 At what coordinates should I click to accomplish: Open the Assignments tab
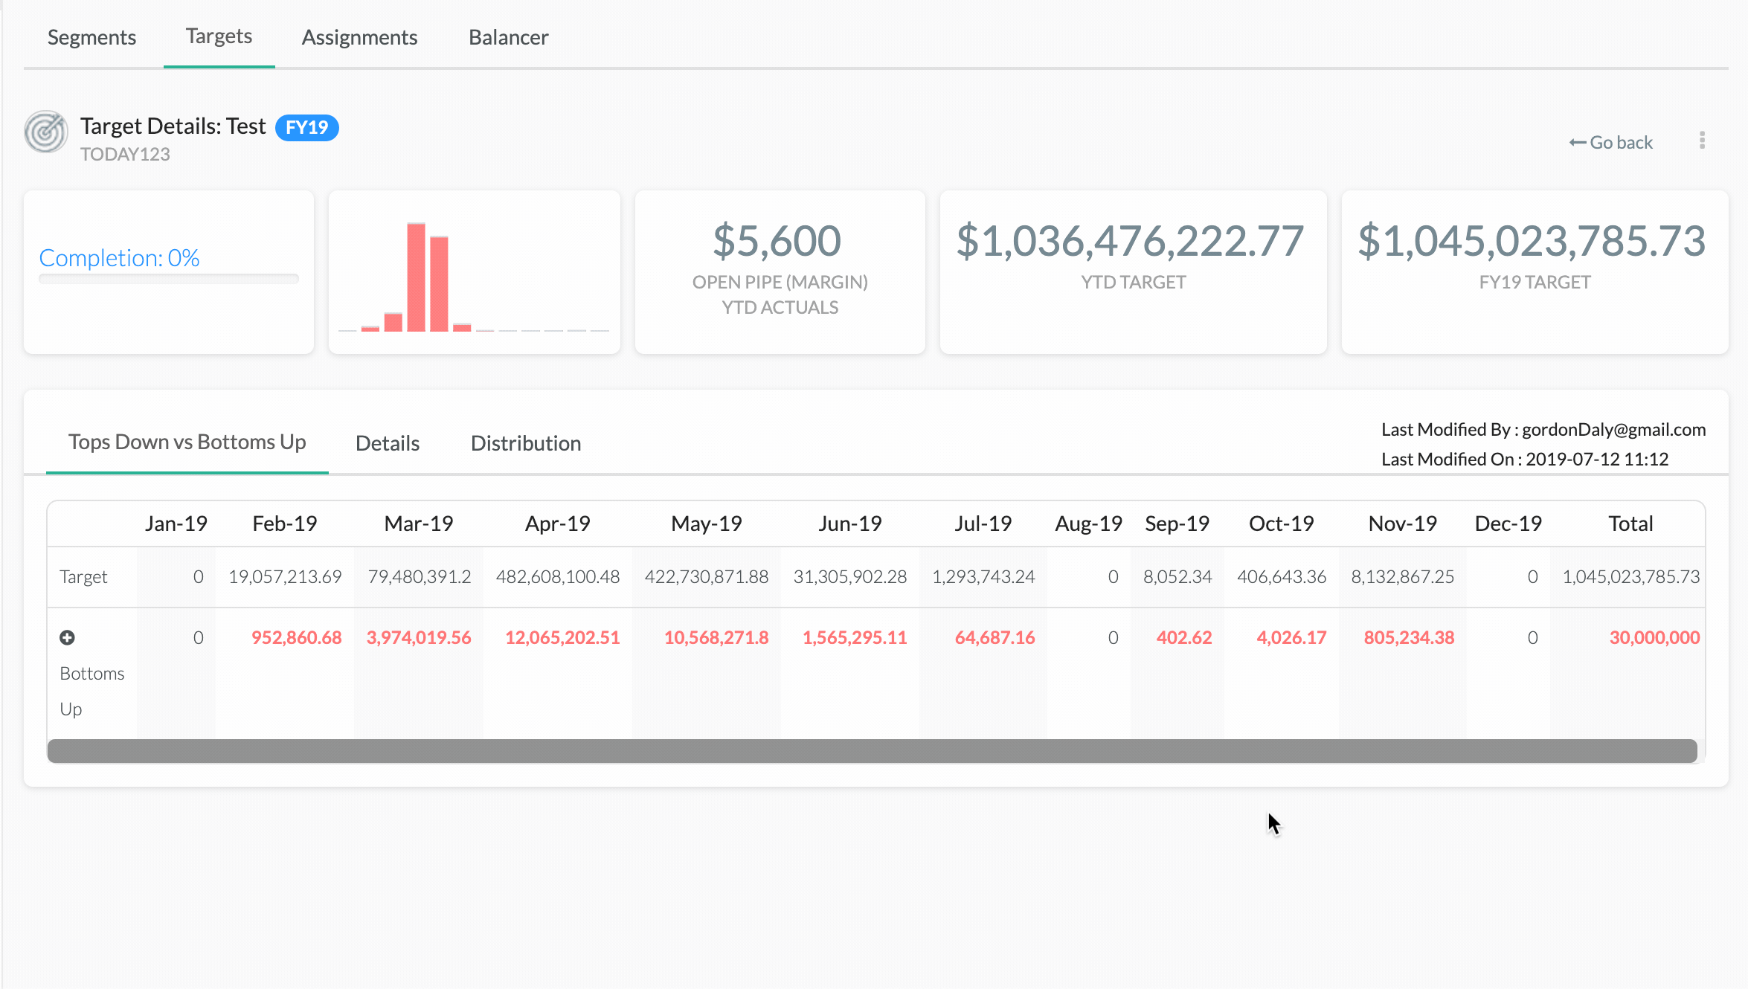coord(359,37)
